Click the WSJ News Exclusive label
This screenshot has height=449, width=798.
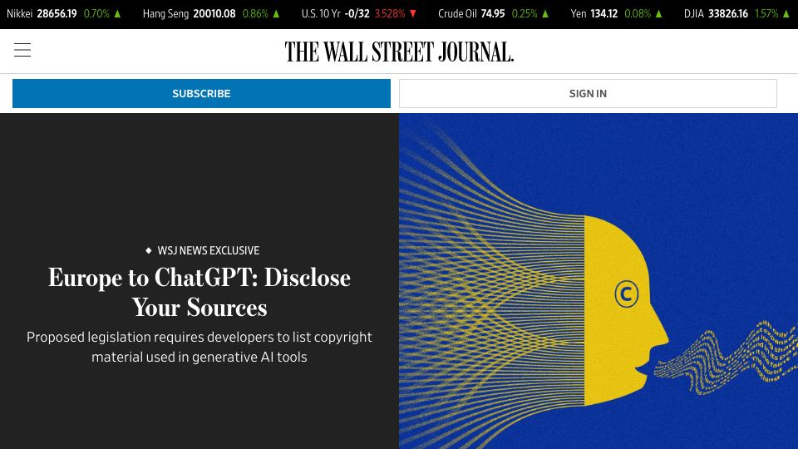coord(208,250)
